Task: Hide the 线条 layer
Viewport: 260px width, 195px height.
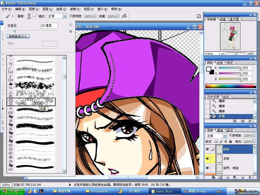Action: (x=207, y=149)
